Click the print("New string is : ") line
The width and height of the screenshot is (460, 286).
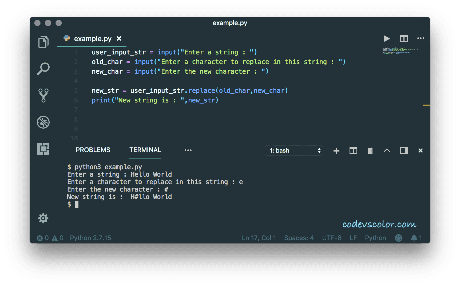coord(155,100)
